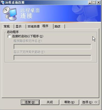Screen dimensions: 102x110
Task: Enable the 连接时启动以下程序 checkbox
Action: [x=9, y=36]
